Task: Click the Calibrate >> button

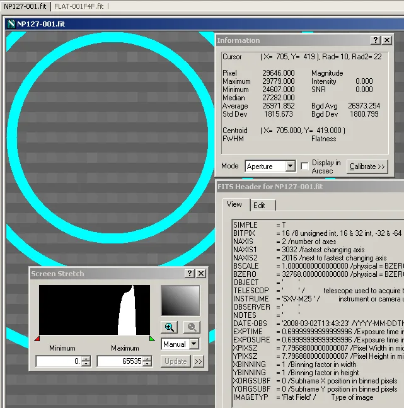Action: tap(367, 166)
